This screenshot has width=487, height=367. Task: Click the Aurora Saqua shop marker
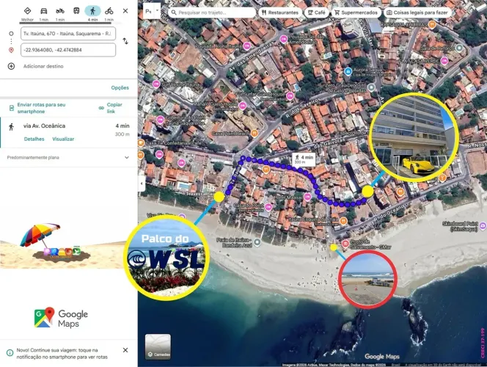[x=348, y=72]
